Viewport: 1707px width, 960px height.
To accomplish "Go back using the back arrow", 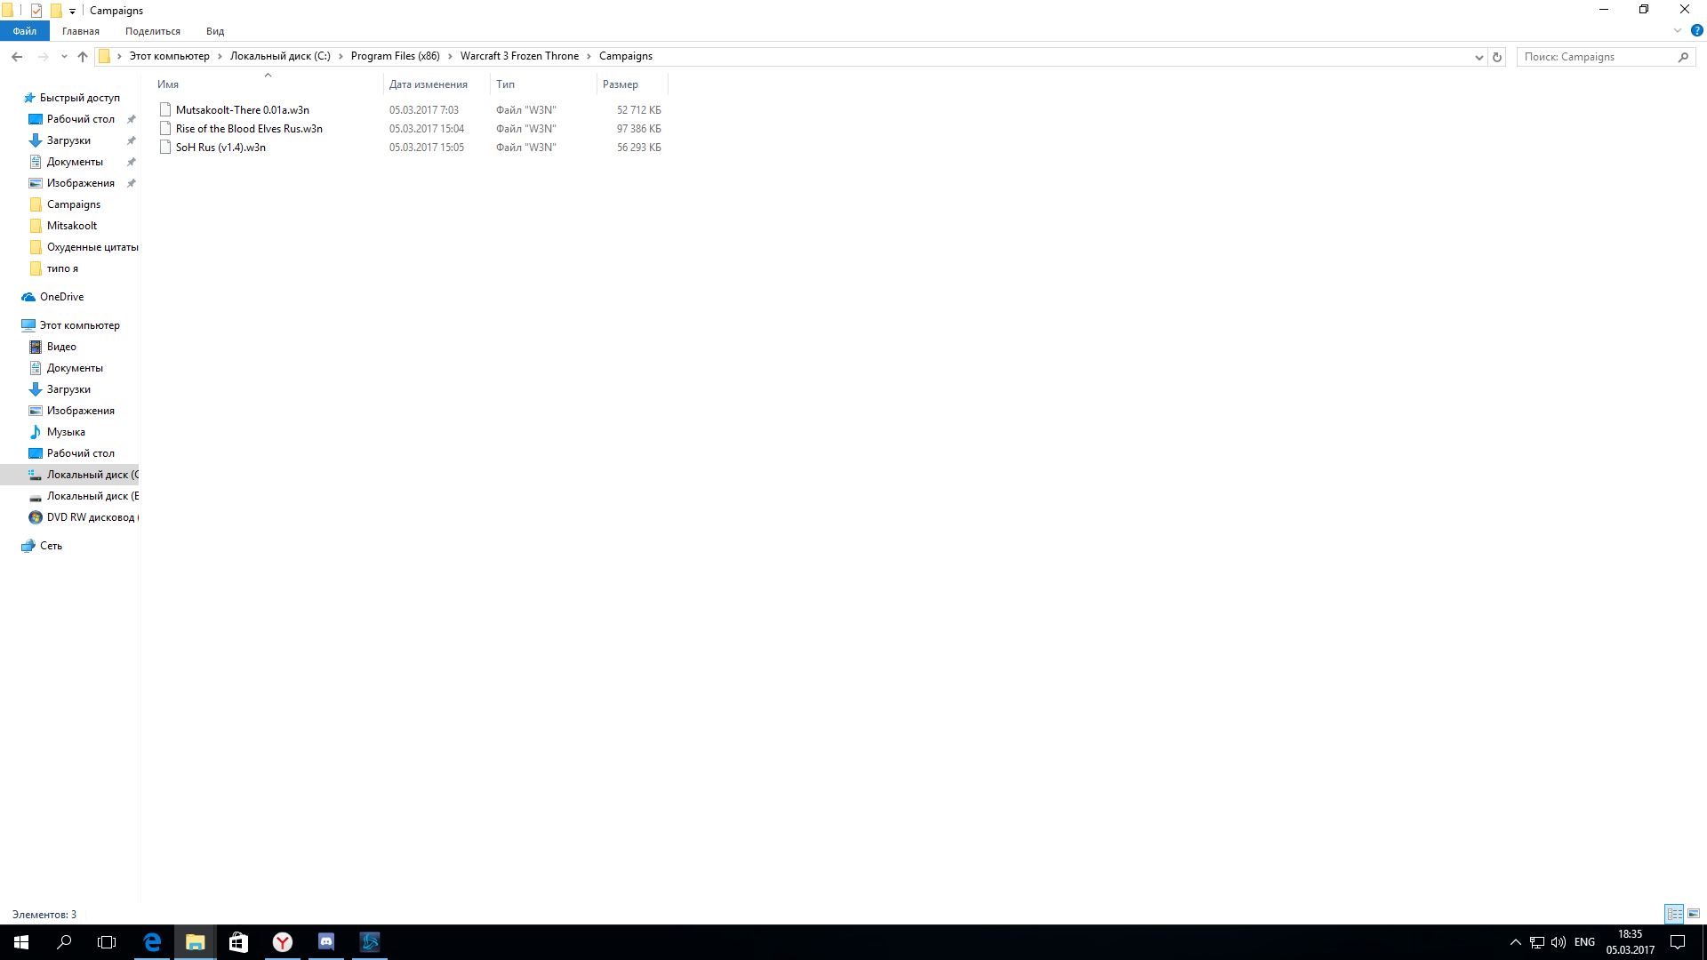I will (17, 56).
